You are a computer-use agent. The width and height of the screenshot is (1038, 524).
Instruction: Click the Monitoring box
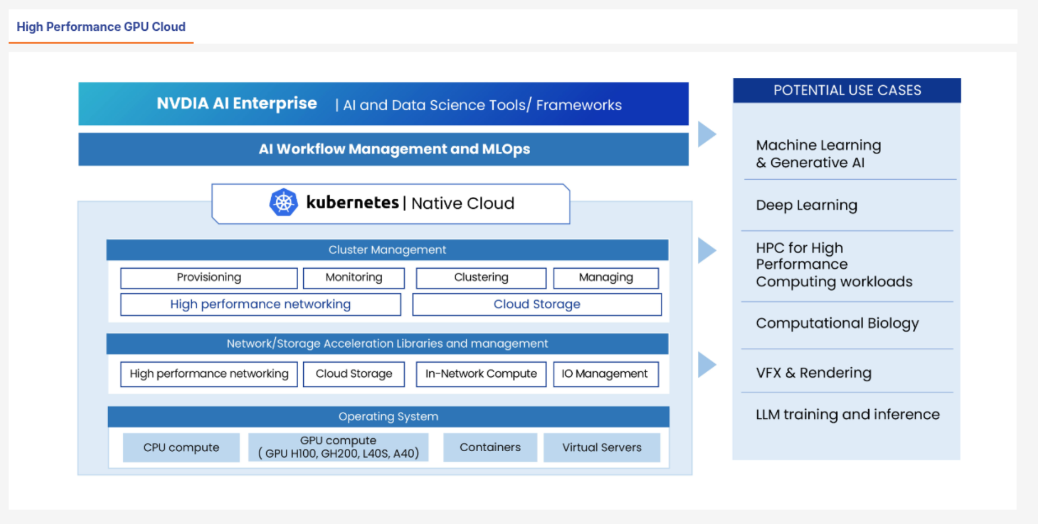[354, 278]
